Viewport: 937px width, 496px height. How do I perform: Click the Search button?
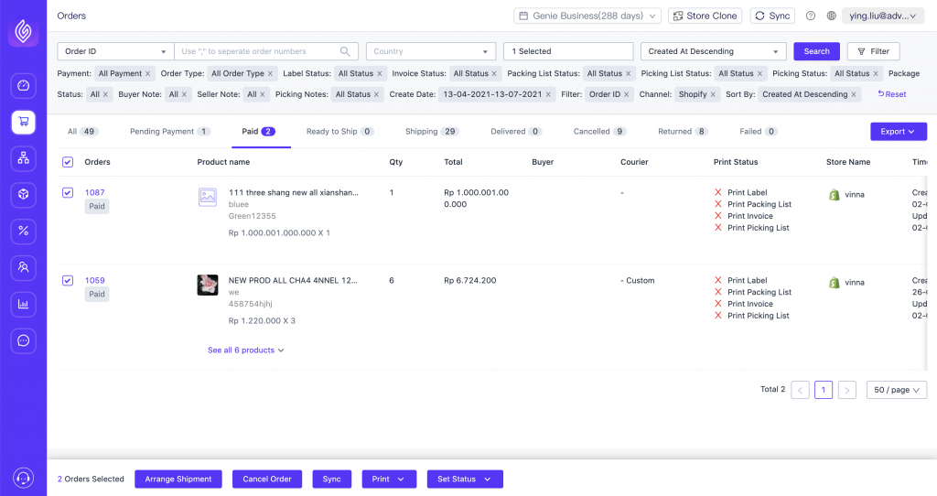816,51
